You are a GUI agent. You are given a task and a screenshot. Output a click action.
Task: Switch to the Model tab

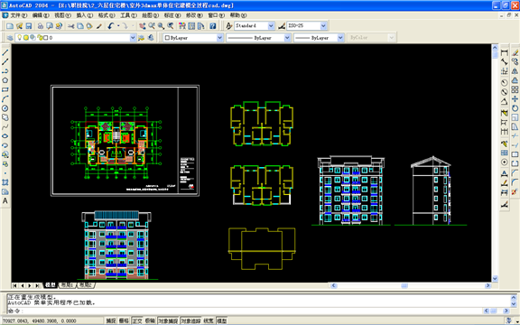coord(50,285)
